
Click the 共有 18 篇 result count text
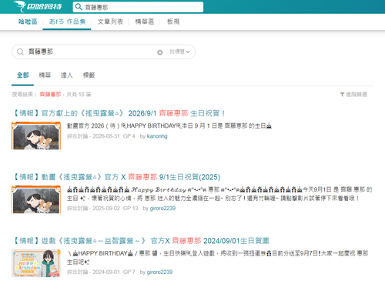79,95
